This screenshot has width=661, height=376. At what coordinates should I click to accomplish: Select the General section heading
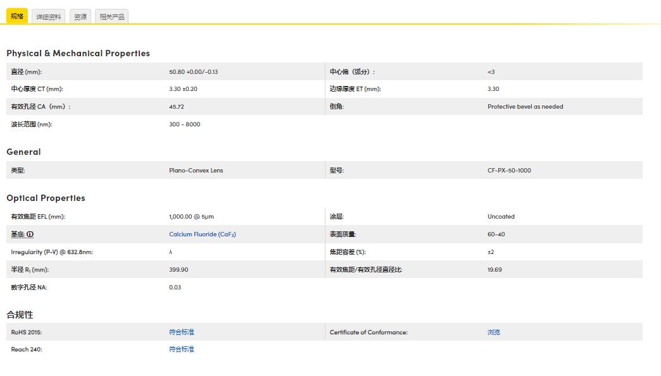(23, 152)
